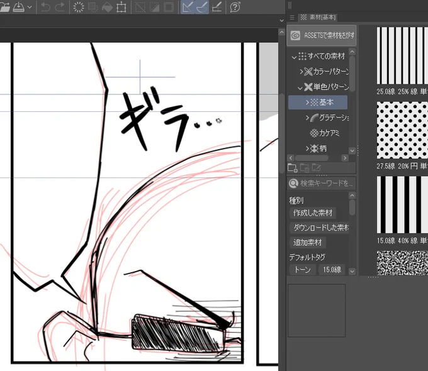The width and height of the screenshot is (428, 371).
Task: Toggle the トーン default tag
Action: tap(303, 270)
